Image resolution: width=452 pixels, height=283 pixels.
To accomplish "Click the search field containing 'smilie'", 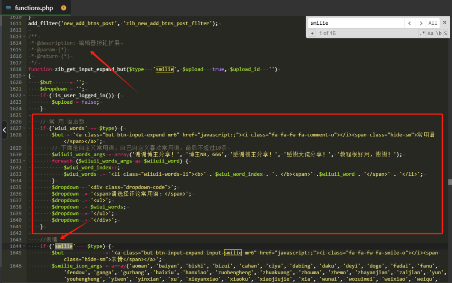I will tap(355, 23).
